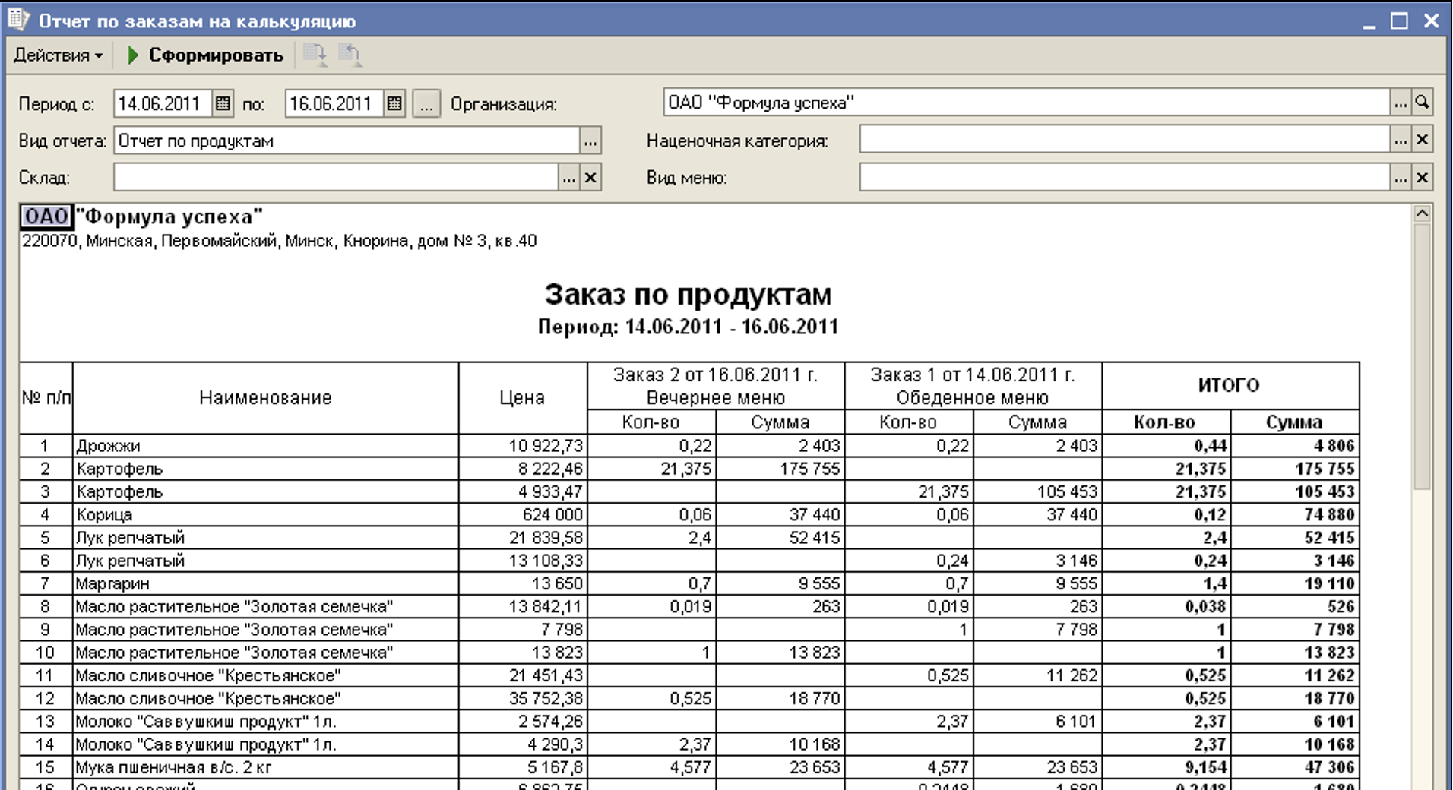
Task: Open period selection ellipsis button
Action: [426, 103]
